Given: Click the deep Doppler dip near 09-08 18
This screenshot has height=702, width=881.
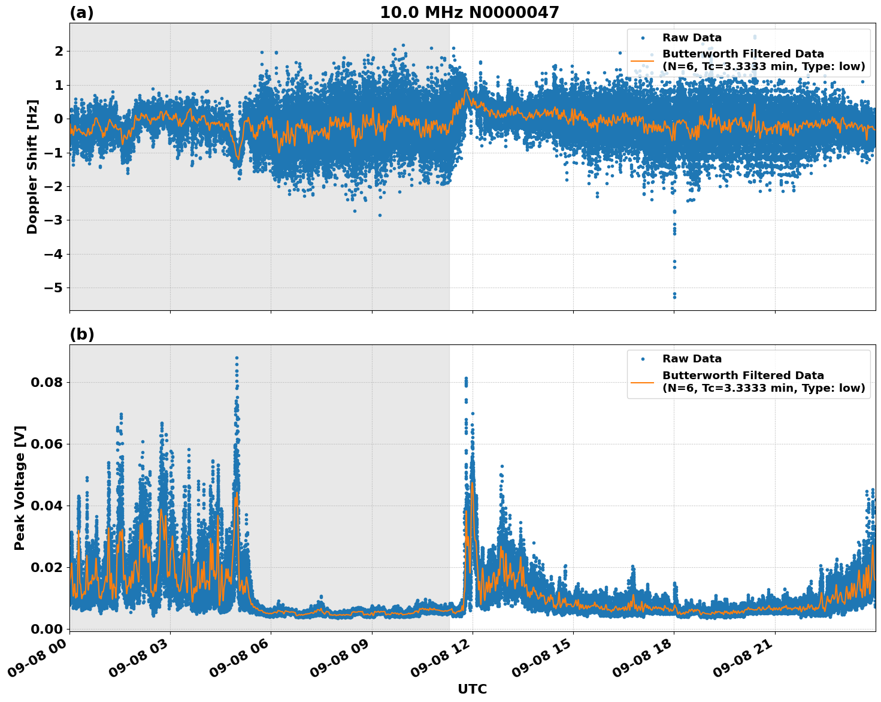Looking at the screenshot, I should click(673, 276).
